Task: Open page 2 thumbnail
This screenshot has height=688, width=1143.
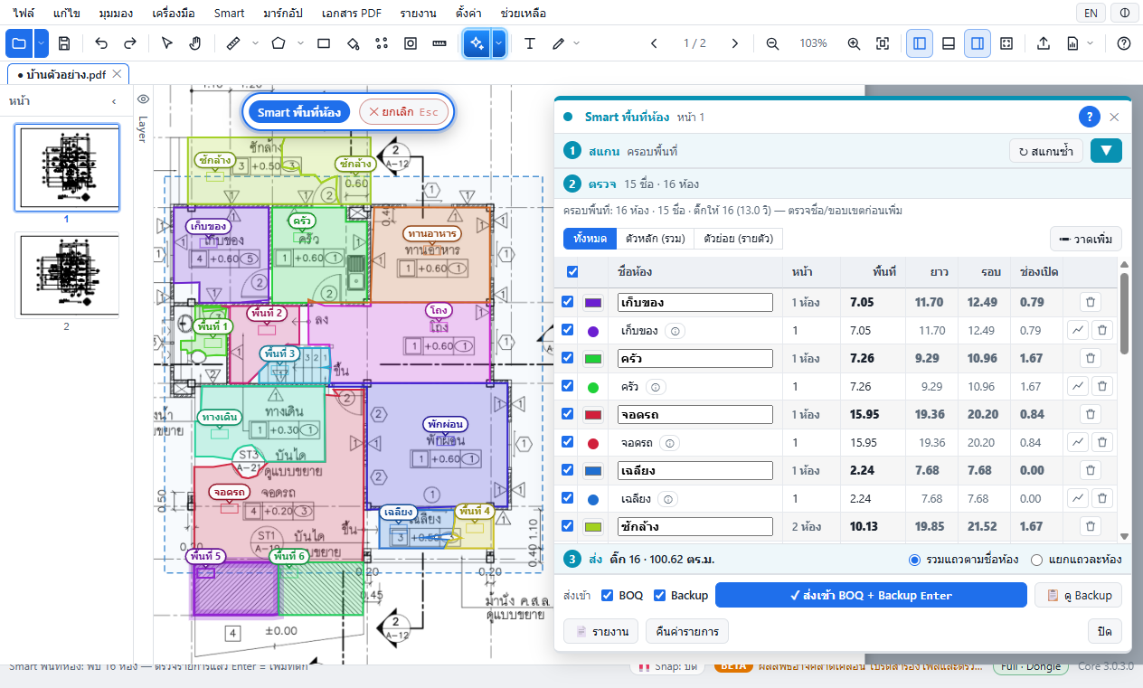Action: (x=67, y=275)
